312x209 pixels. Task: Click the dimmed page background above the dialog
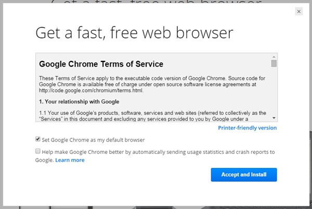point(156,2)
